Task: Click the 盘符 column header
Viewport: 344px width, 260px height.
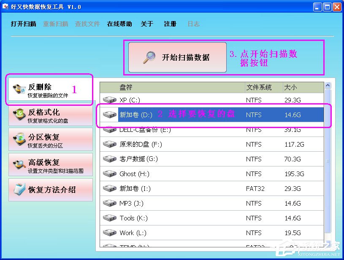Action: (x=126, y=87)
